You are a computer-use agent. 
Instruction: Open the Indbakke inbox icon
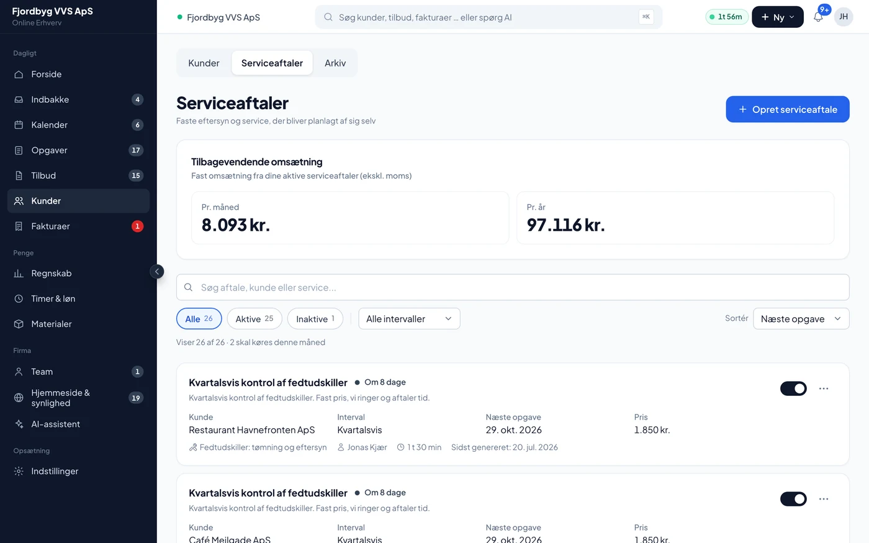(x=19, y=100)
